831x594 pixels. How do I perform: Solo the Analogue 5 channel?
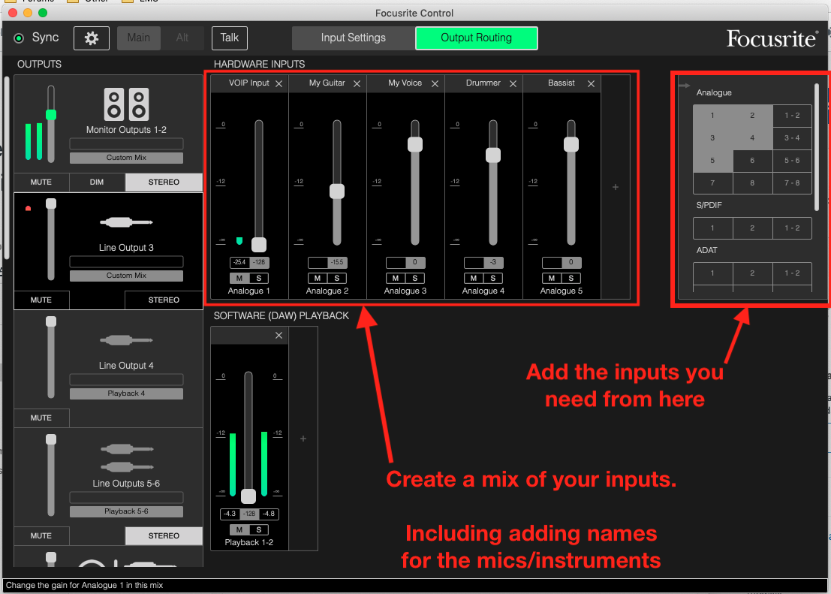point(571,278)
